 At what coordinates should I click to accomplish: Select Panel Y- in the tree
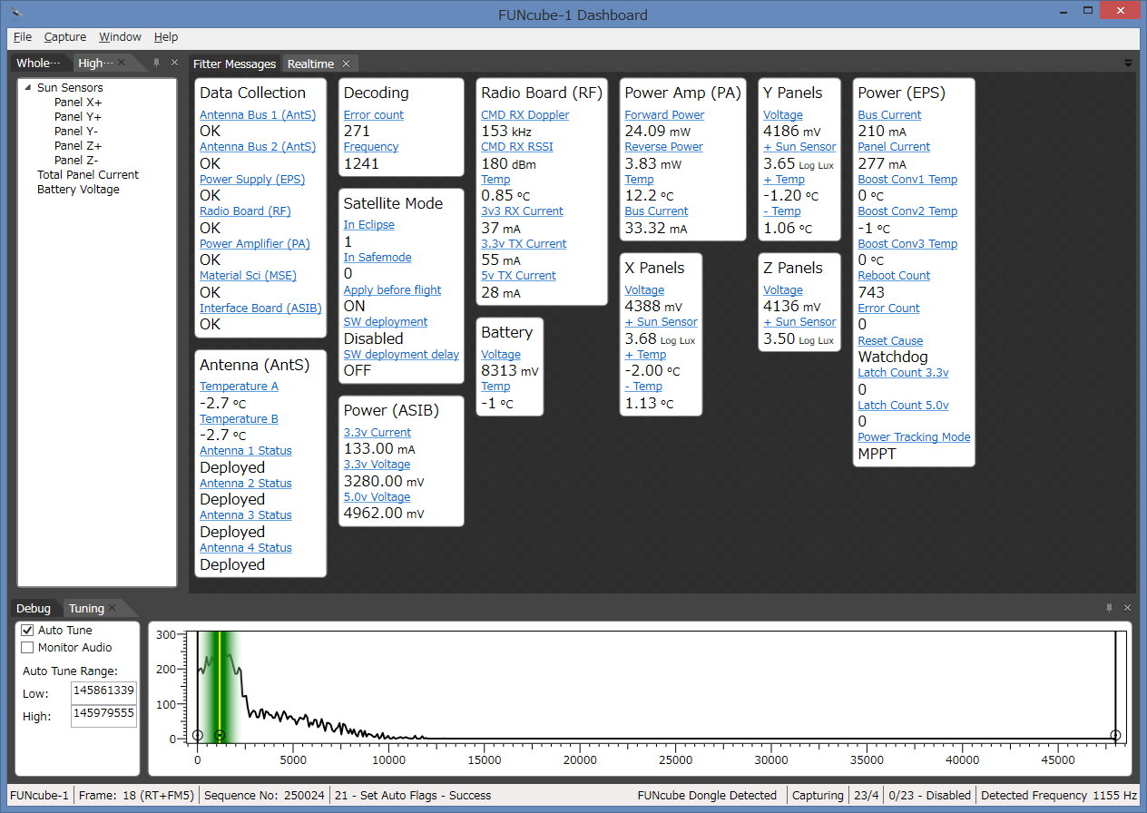point(76,132)
